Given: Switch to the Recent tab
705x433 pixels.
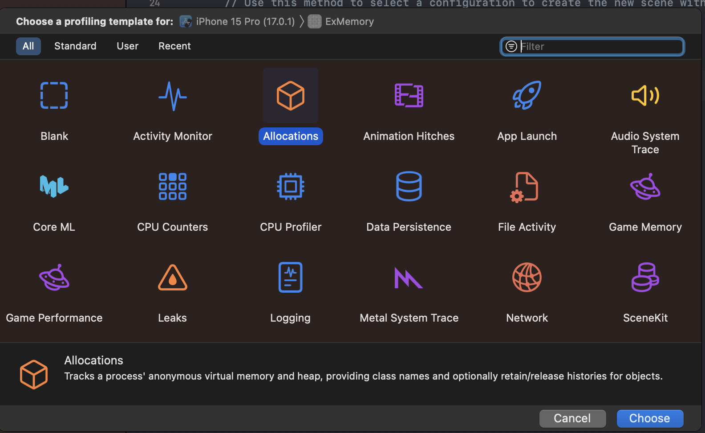Looking at the screenshot, I should [x=174, y=46].
